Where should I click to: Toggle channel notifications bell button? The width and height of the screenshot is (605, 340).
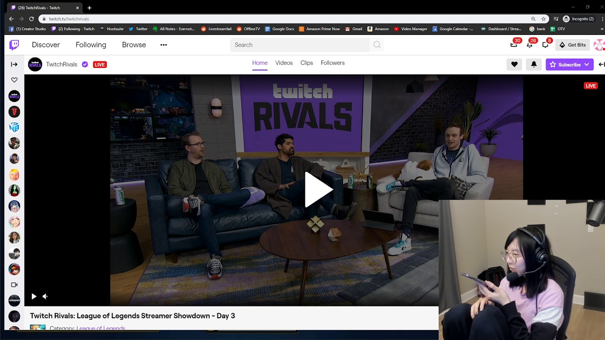(534, 65)
